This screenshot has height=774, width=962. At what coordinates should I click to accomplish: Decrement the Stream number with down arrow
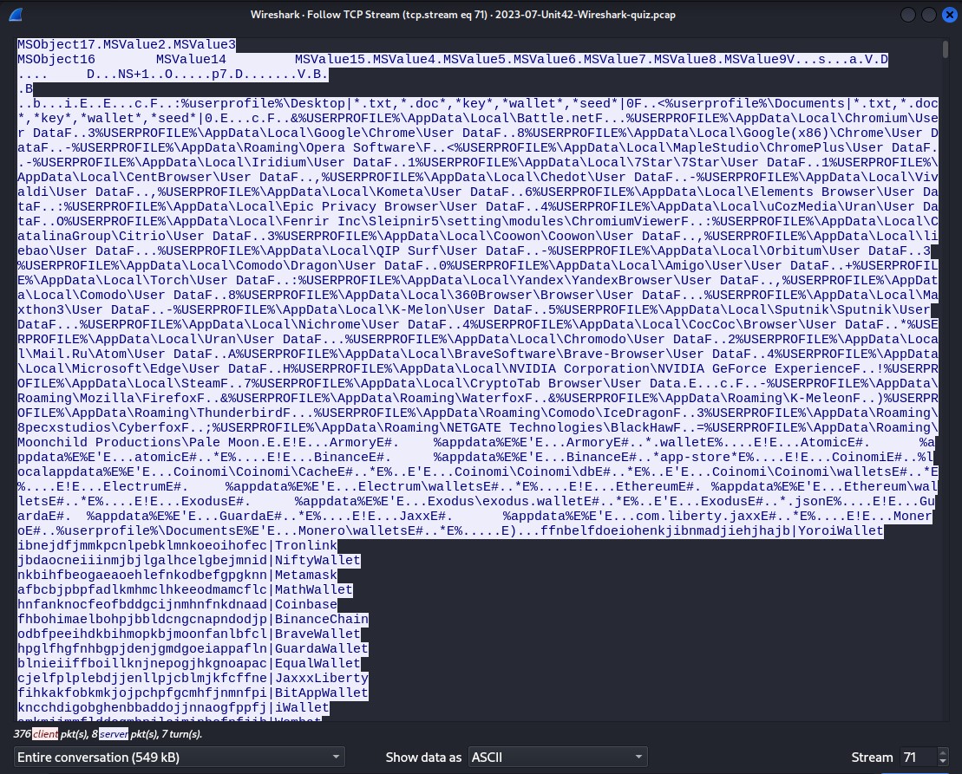[x=945, y=762]
